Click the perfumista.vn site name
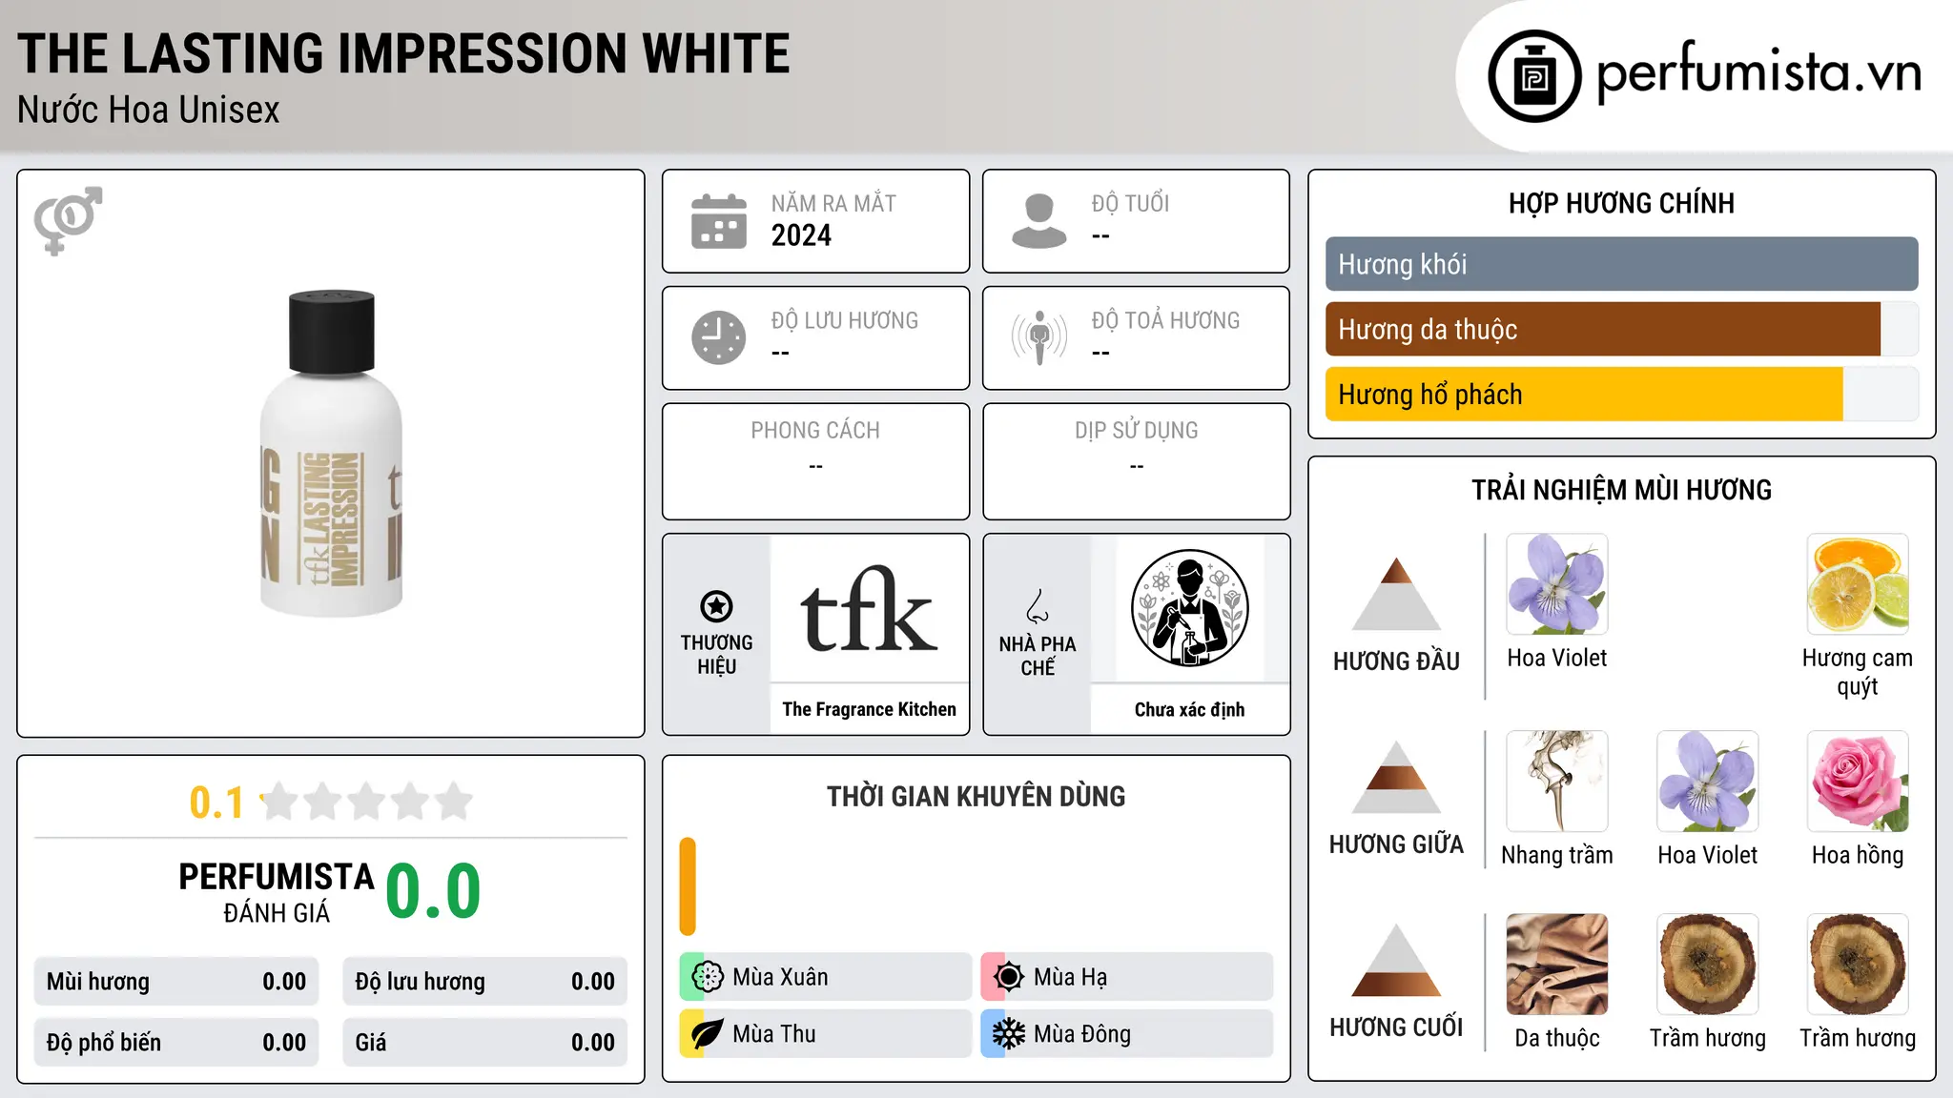This screenshot has width=1953, height=1098. point(1758,73)
